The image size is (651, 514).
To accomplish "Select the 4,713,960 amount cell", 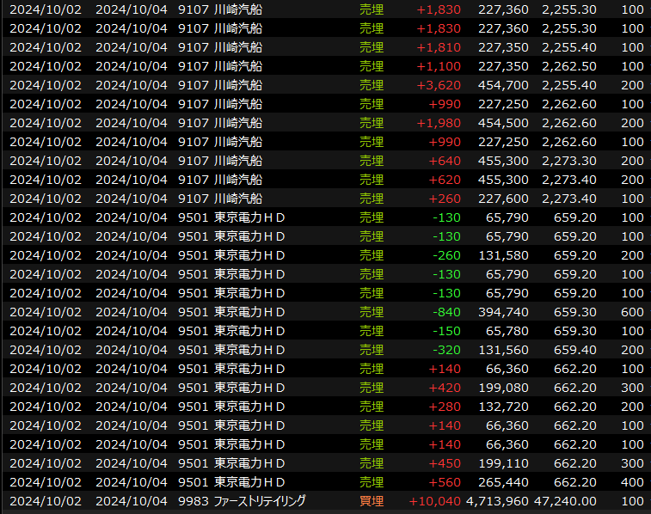I will click(x=498, y=501).
